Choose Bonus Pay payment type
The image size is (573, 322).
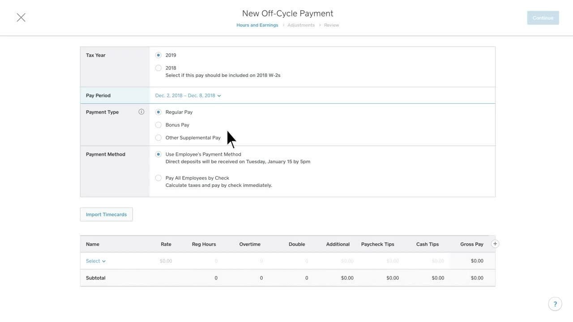click(x=158, y=125)
